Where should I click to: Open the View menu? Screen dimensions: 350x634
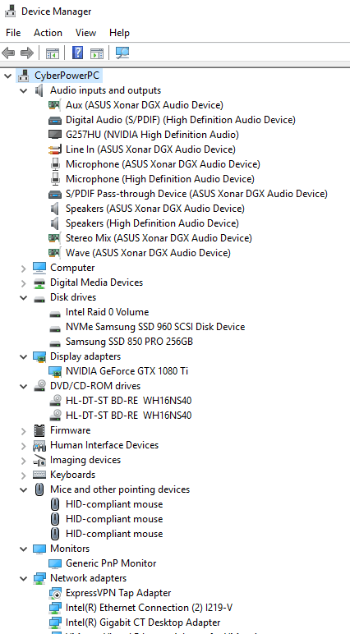tap(85, 33)
